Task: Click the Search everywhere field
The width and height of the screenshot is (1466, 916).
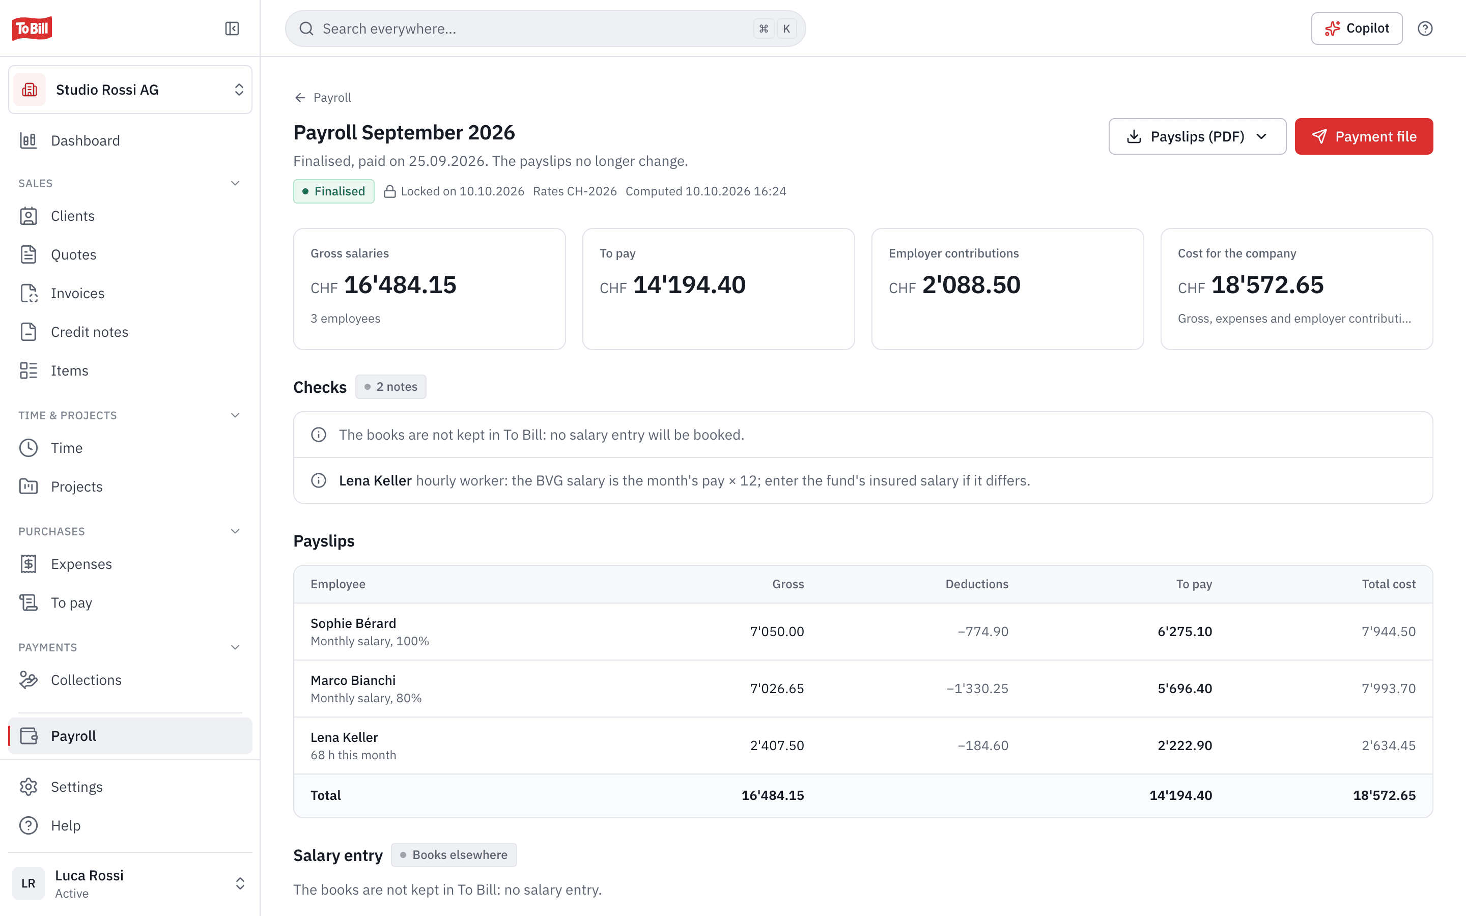Action: (x=545, y=28)
